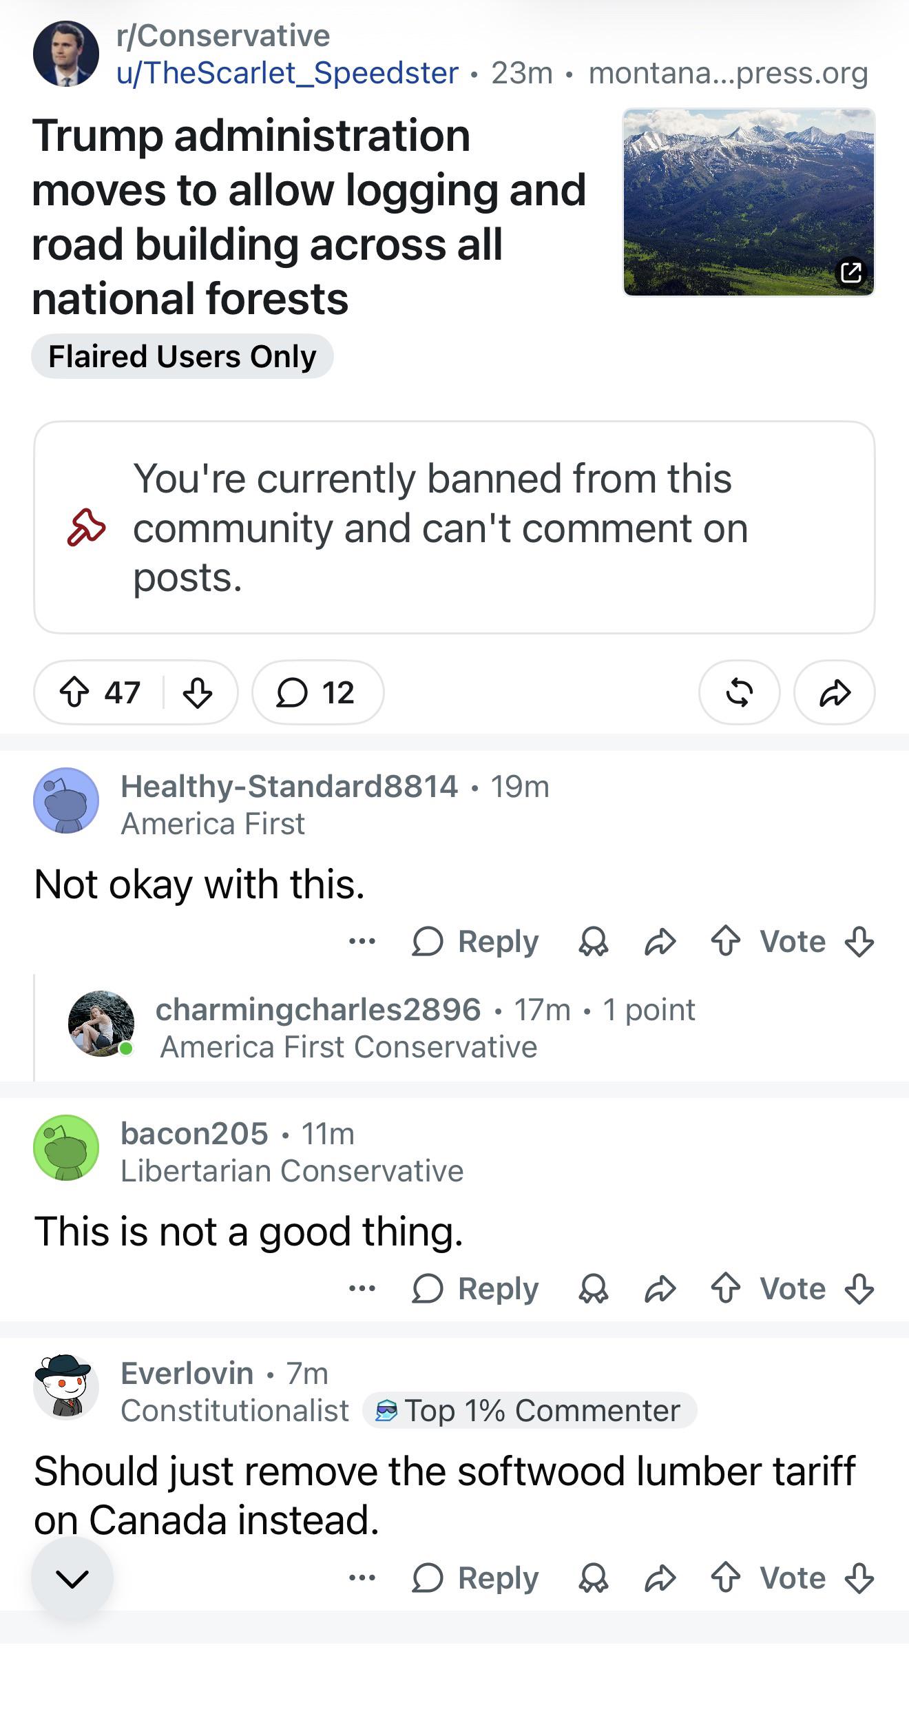This screenshot has height=1736, width=909.
Task: Reply to Healthy-Standard8814's comment
Action: click(x=475, y=941)
